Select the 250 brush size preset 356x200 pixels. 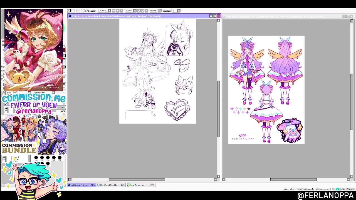click(x=48, y=159)
